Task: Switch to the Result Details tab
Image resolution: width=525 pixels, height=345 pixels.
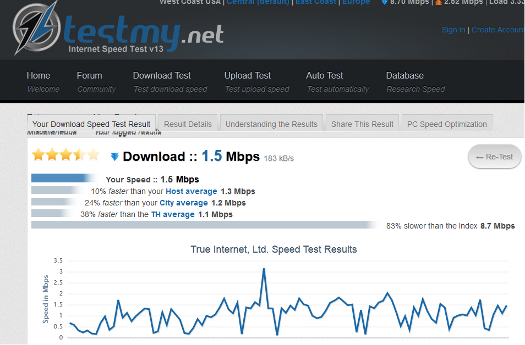Action: [x=188, y=124]
